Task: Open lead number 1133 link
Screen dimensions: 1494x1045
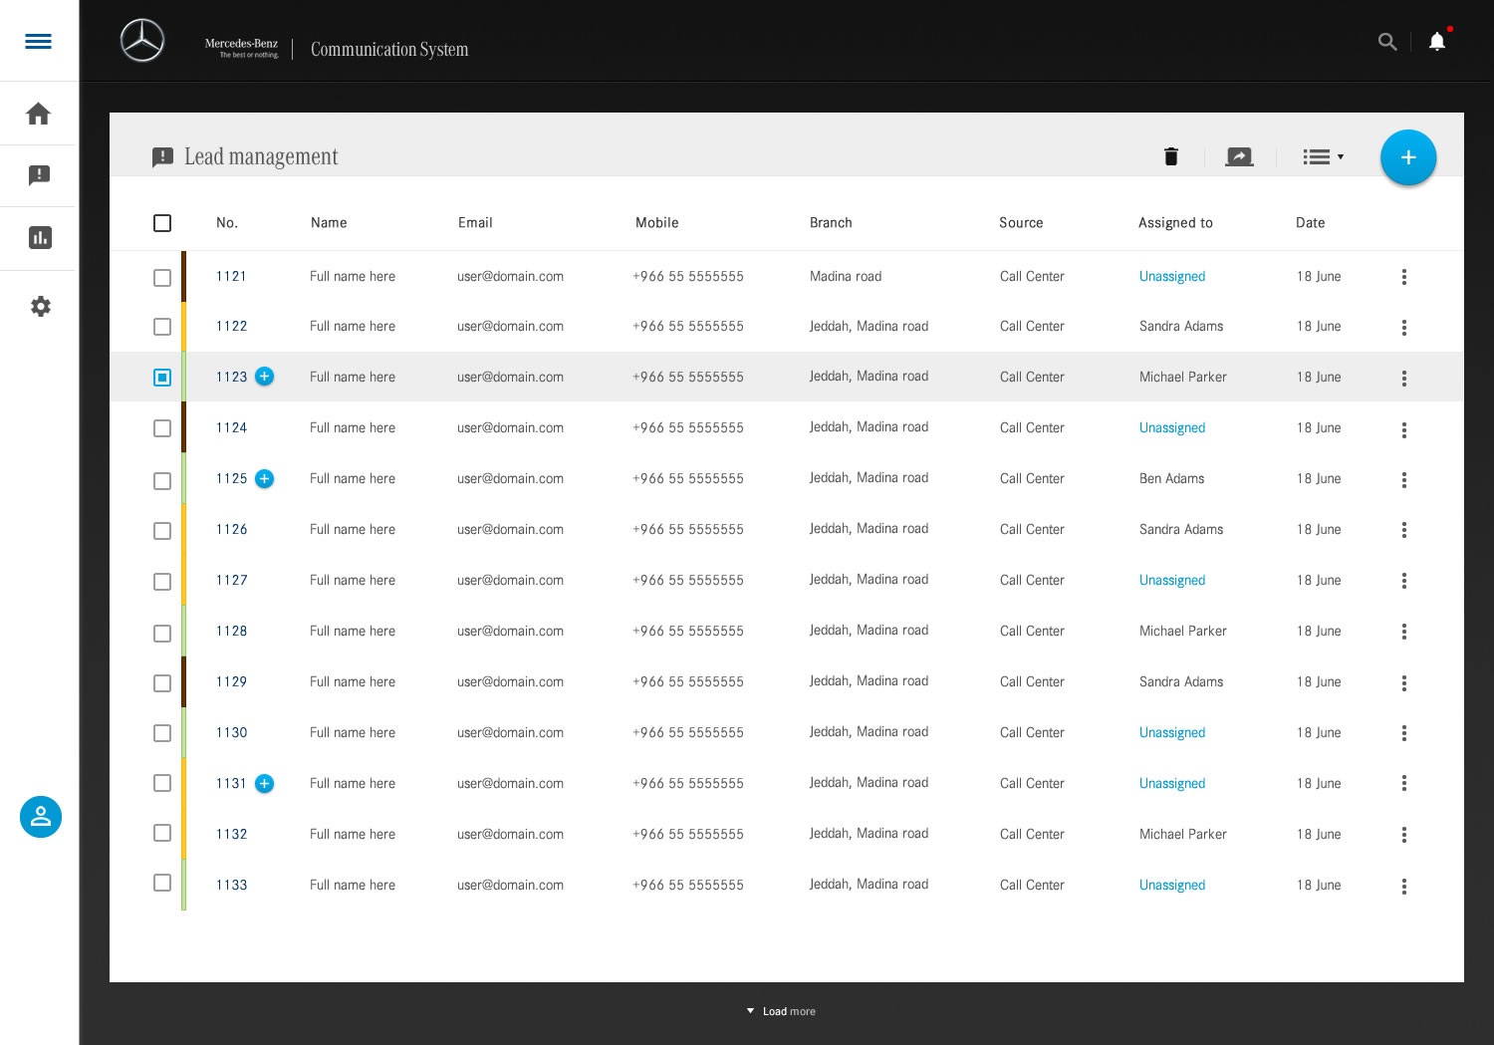Action: pos(231,885)
